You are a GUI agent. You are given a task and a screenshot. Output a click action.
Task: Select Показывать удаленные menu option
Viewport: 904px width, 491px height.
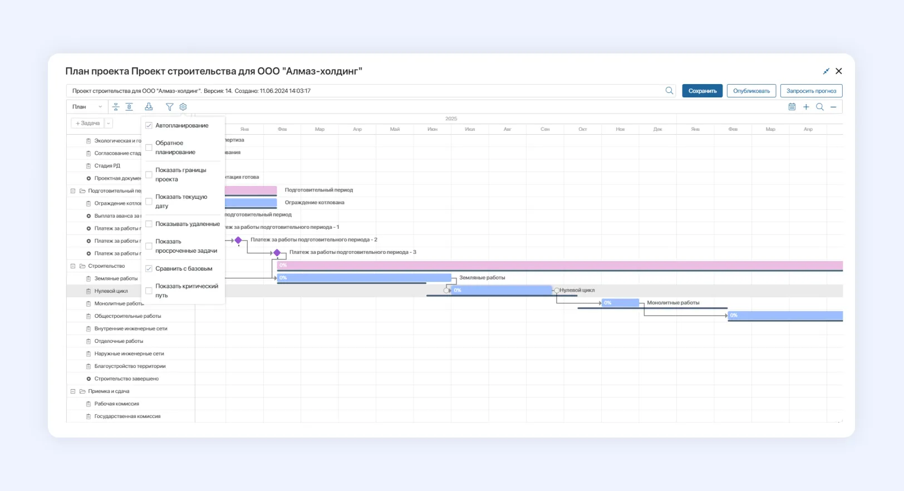pyautogui.click(x=187, y=224)
